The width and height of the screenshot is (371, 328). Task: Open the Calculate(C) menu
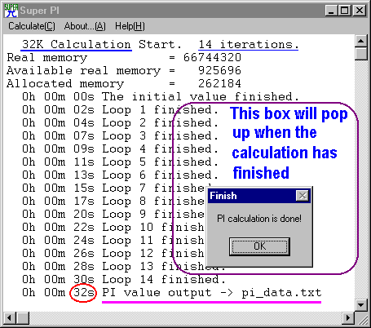pos(32,26)
